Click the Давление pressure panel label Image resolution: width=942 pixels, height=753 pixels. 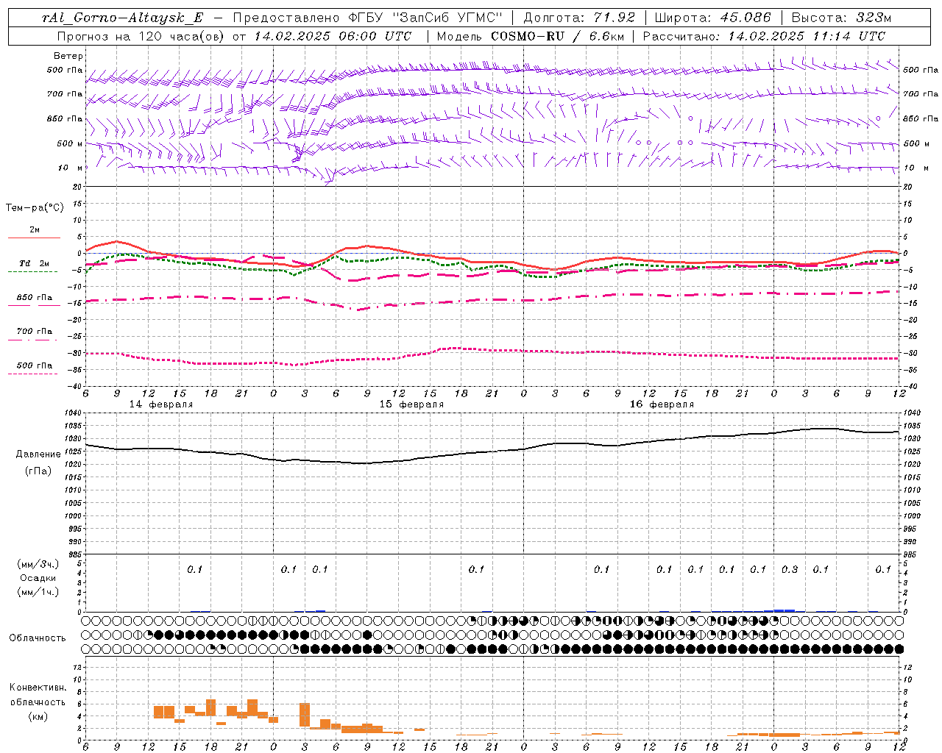[x=38, y=454]
